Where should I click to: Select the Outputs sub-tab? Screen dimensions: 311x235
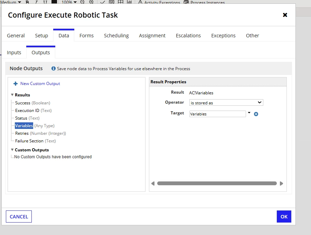pos(41,53)
